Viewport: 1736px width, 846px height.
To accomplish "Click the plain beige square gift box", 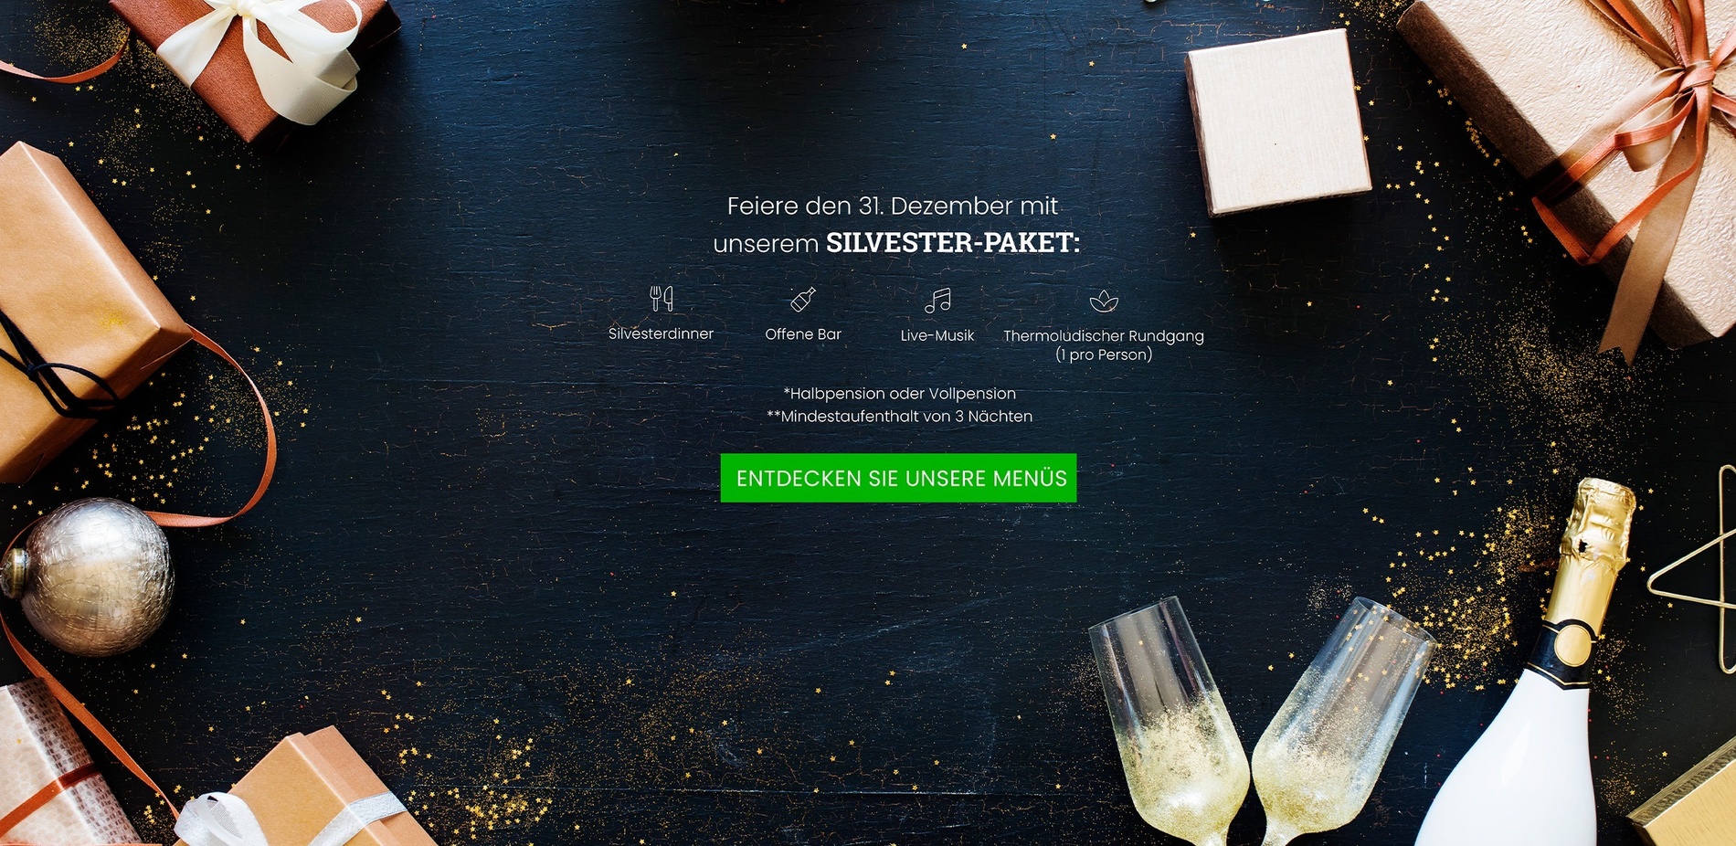I will (1277, 122).
